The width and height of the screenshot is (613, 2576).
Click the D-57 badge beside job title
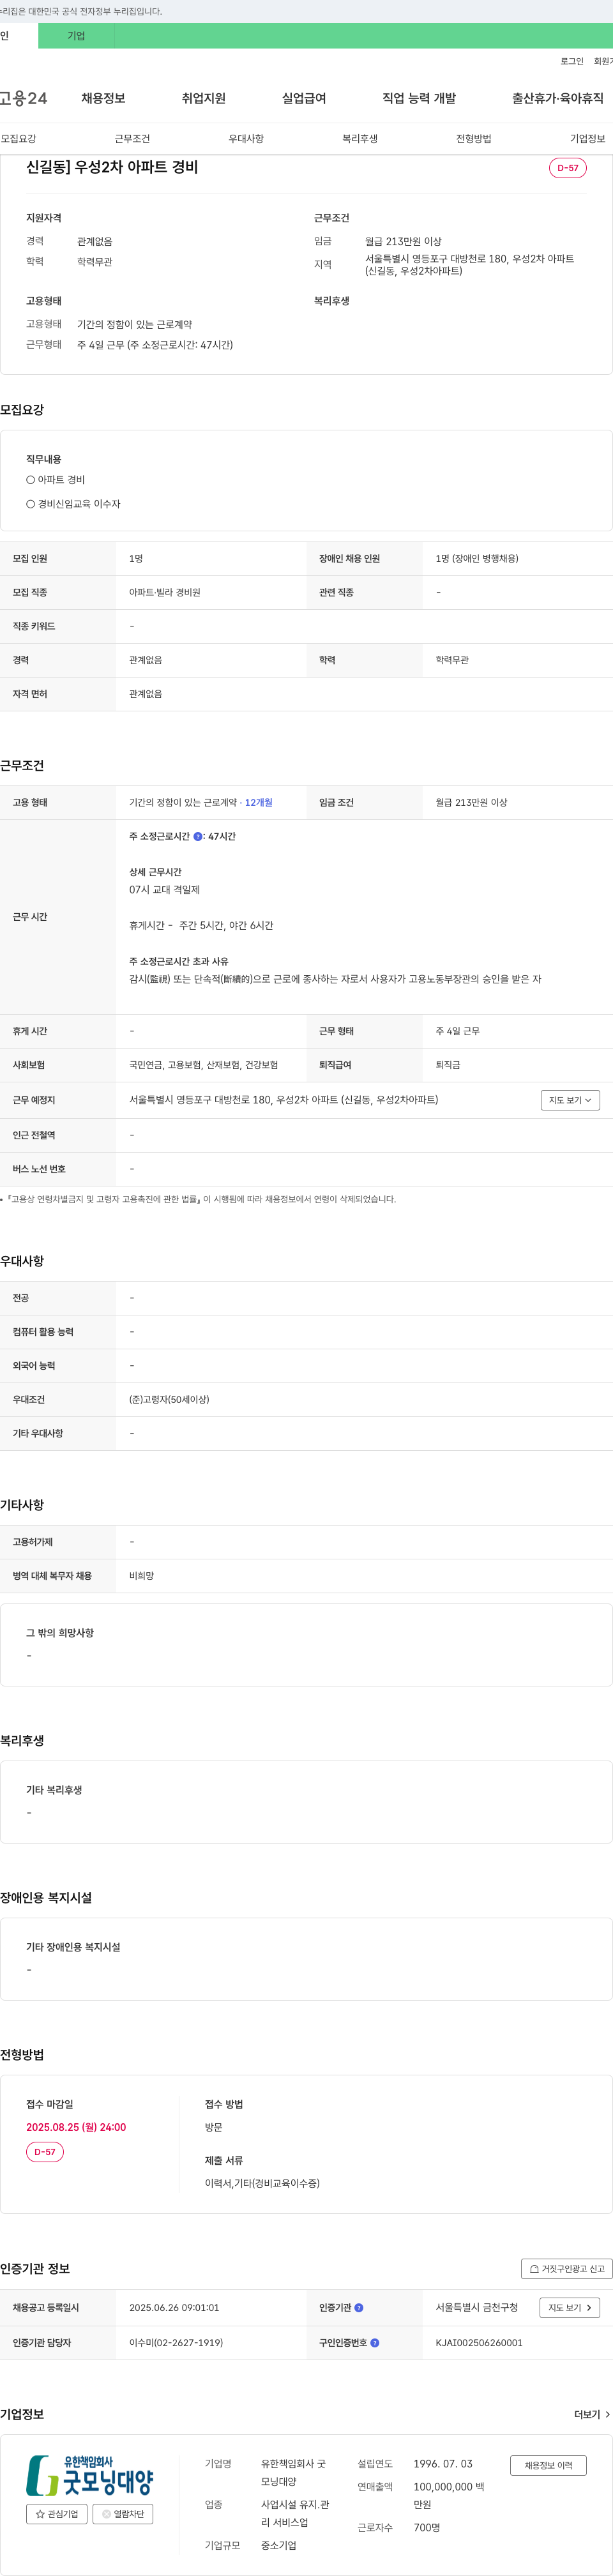pyautogui.click(x=568, y=168)
